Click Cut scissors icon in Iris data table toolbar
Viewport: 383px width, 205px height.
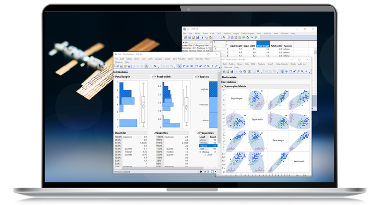202,37
